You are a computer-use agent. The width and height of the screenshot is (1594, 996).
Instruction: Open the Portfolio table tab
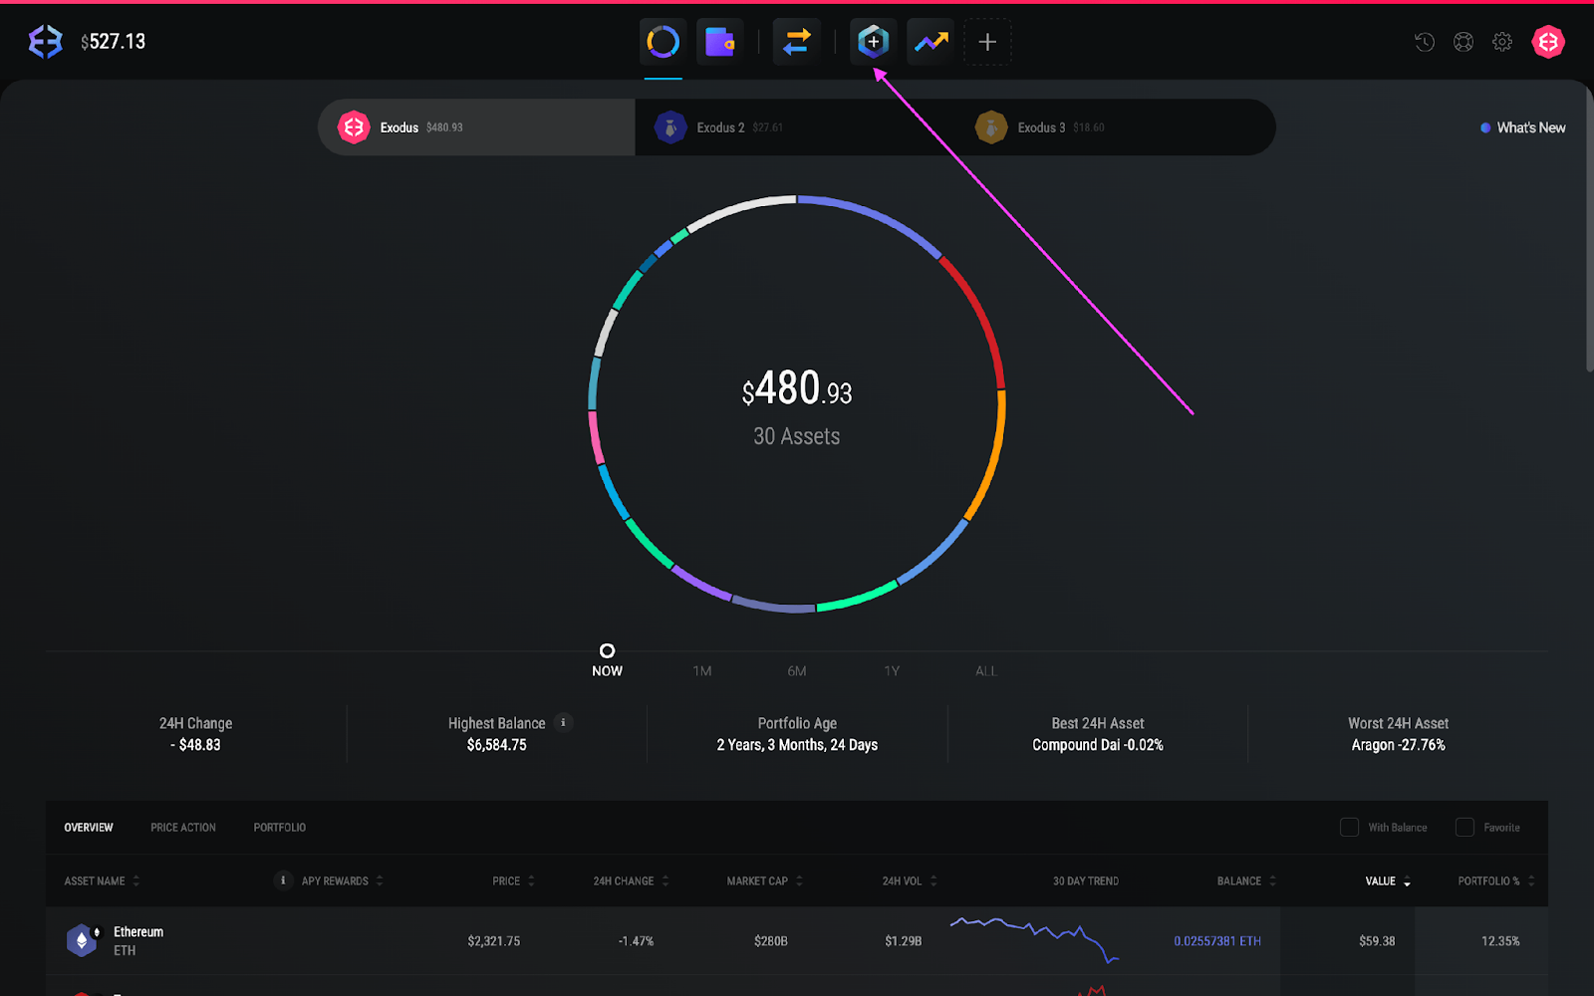click(x=280, y=828)
